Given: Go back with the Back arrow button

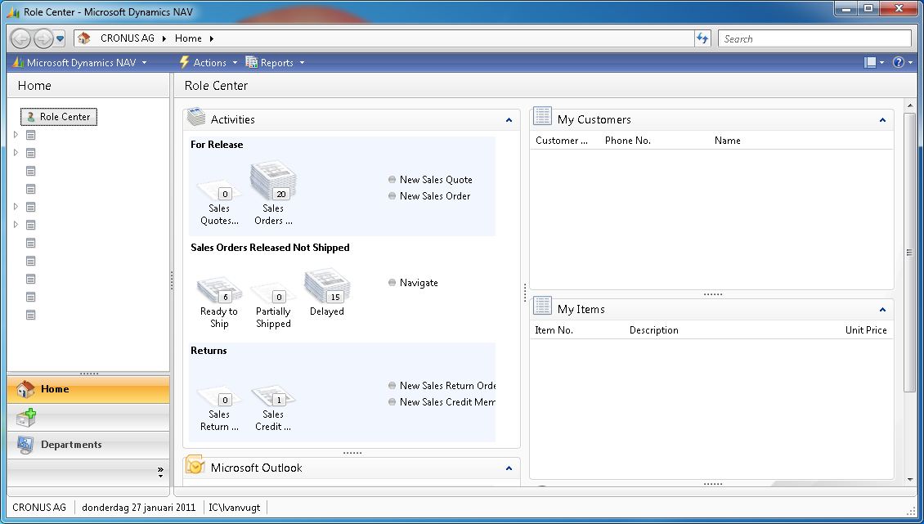Looking at the screenshot, I should point(20,39).
